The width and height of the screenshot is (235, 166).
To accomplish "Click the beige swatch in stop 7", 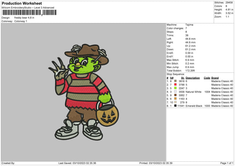I will click(176, 103).
